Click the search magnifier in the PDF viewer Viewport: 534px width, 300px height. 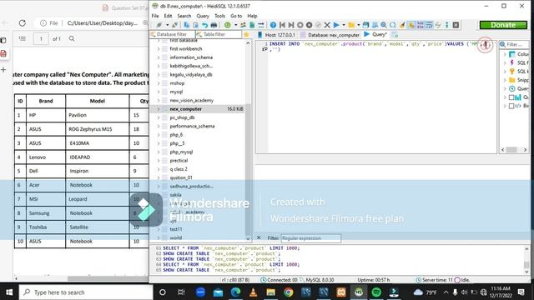[72, 39]
